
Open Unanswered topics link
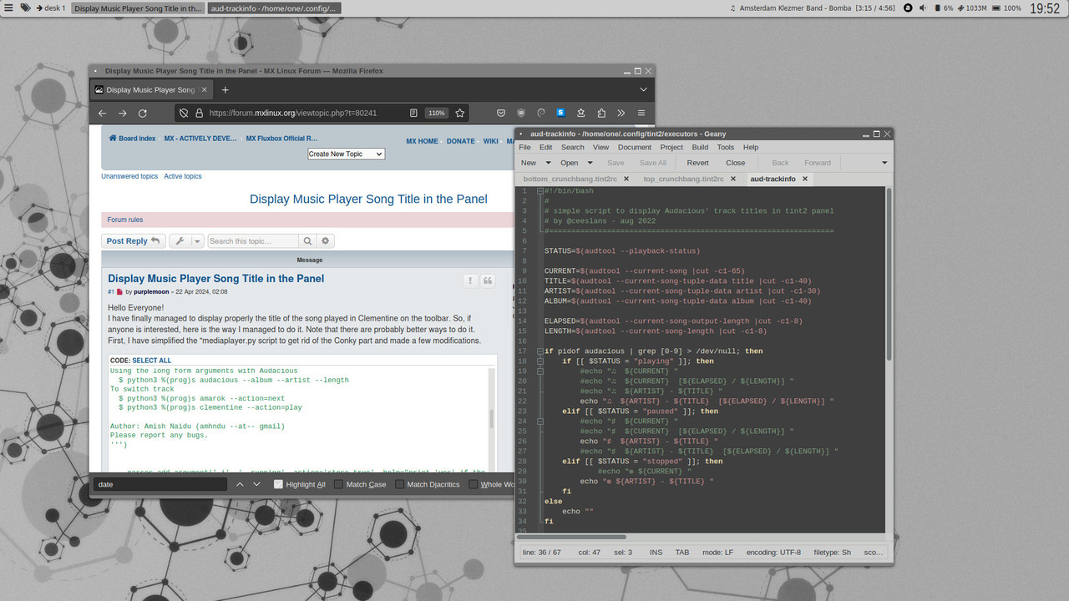pyautogui.click(x=129, y=176)
